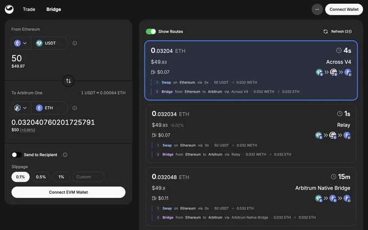The image size is (368, 230).
Task: Click the (+0.06%) price impact link
Action: coord(28,130)
